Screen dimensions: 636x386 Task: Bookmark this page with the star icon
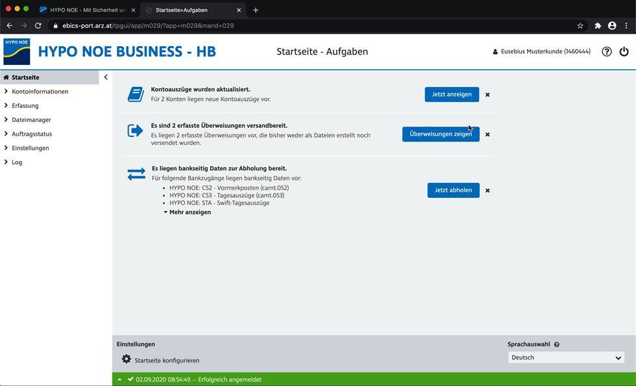pyautogui.click(x=580, y=26)
